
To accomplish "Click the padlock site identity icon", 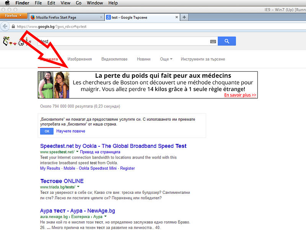I will (13, 26).
